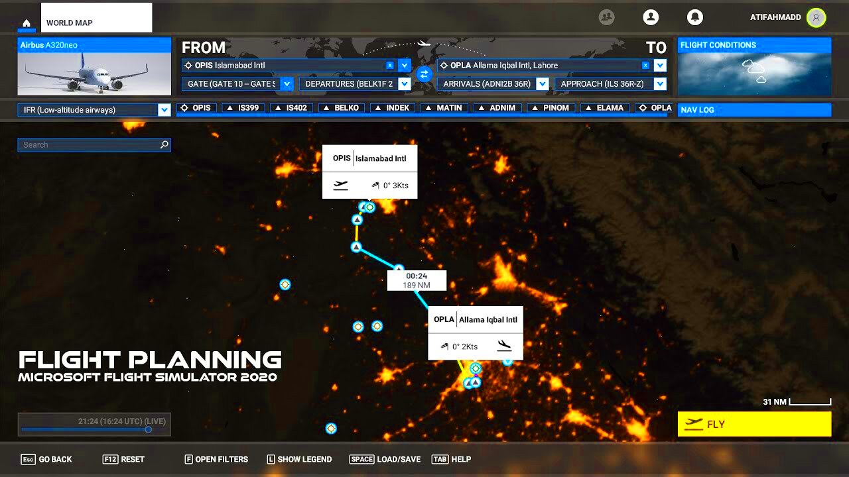This screenshot has height=477, width=849.
Task: Click the windsock icon in OPLA card
Action: (x=445, y=346)
